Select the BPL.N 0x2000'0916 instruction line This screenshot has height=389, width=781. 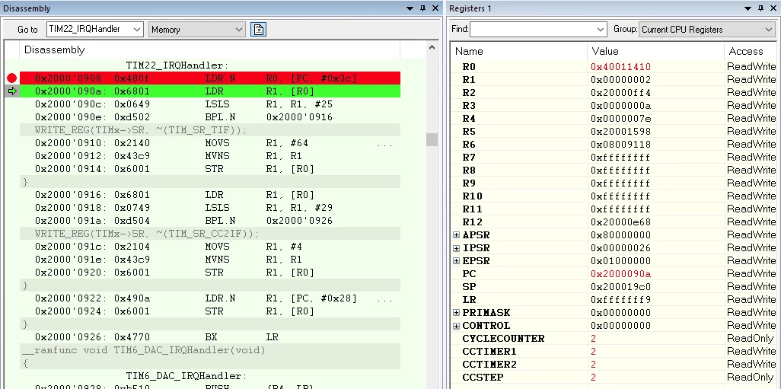coord(210,117)
